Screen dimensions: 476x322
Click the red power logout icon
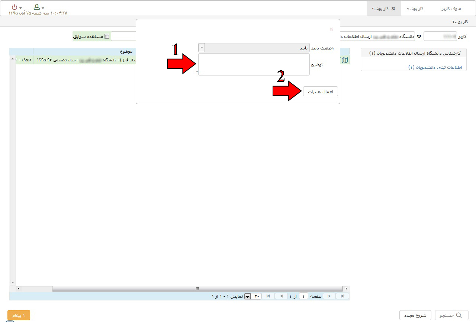pos(14,7)
